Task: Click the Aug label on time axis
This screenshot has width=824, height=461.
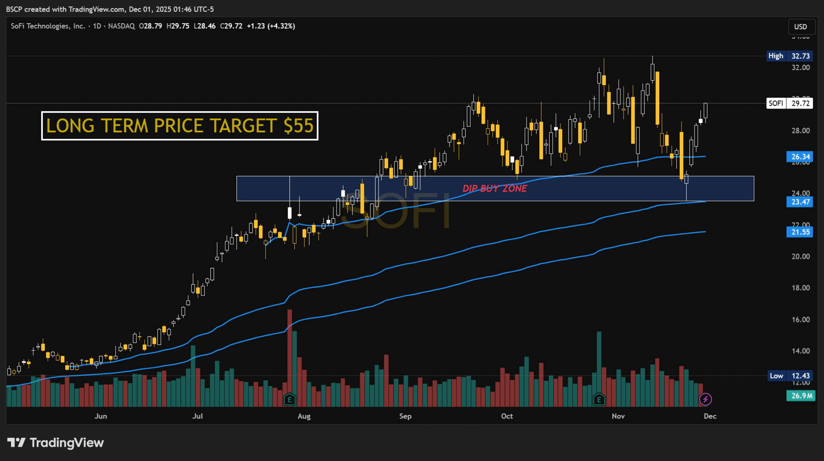Action: [x=304, y=416]
